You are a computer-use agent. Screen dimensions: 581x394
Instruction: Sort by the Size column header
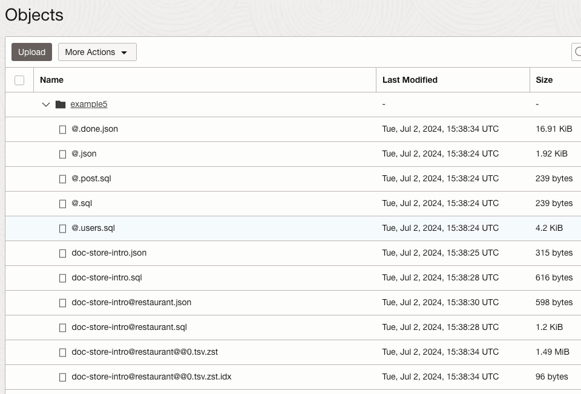543,80
